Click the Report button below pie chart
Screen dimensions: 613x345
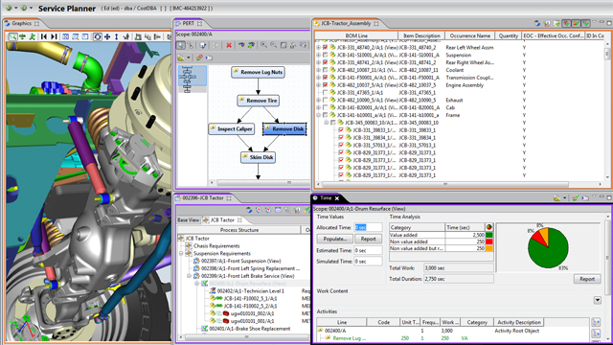[x=587, y=279]
